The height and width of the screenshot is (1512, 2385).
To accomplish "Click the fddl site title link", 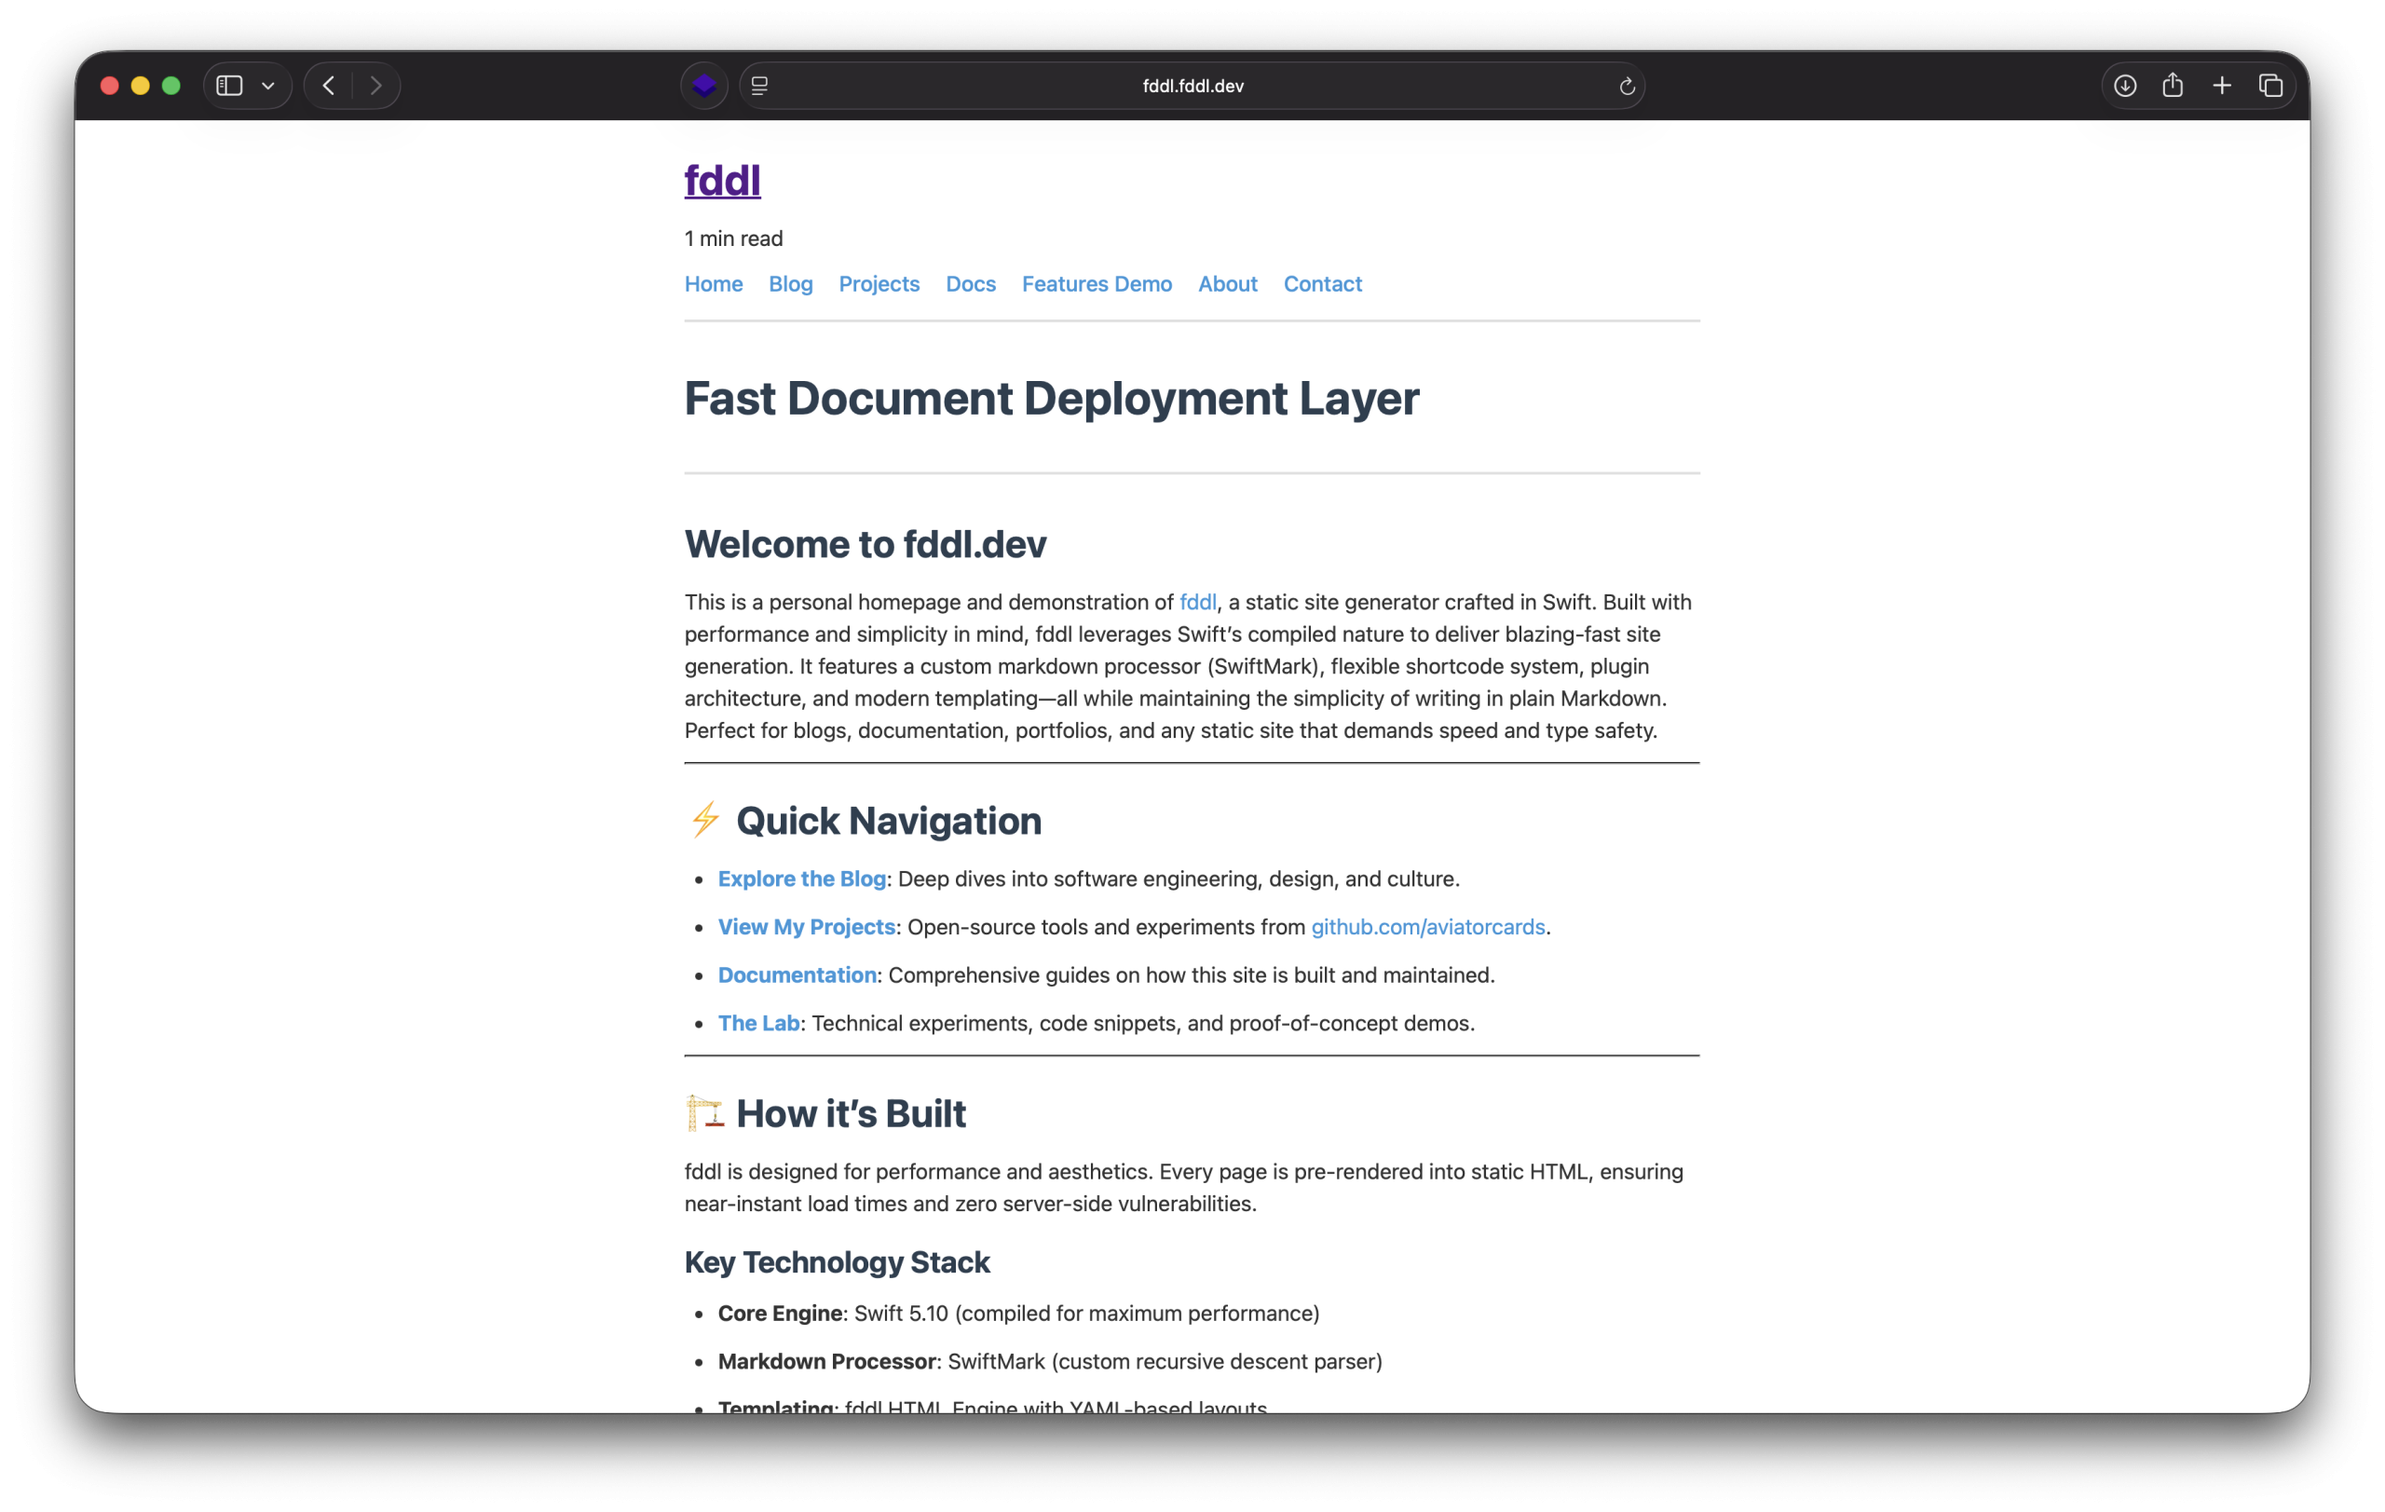I will point(722,180).
